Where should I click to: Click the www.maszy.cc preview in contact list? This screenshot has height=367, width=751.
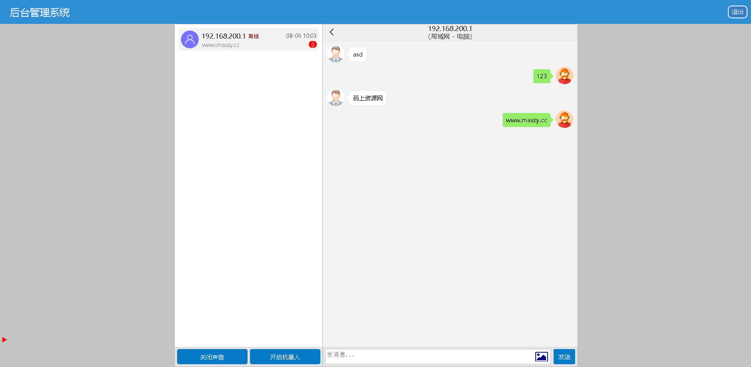[x=220, y=45]
